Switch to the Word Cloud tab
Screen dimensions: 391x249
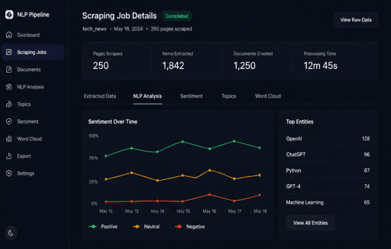click(x=268, y=96)
